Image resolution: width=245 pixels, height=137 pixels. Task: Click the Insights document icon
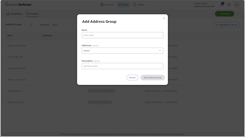point(134,5)
